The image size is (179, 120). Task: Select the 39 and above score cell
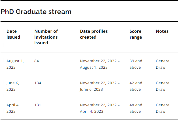point(136,64)
